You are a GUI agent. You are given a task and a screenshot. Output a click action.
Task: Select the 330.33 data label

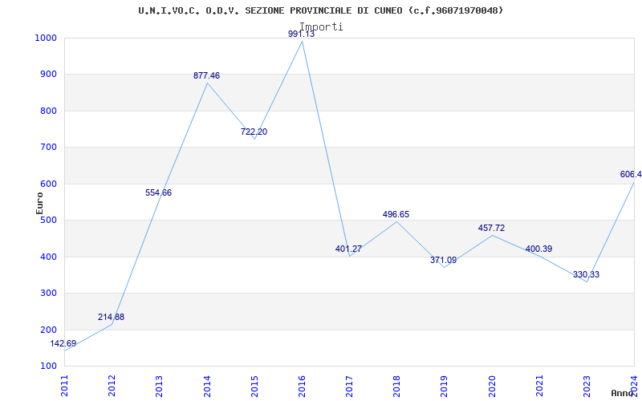coord(586,274)
